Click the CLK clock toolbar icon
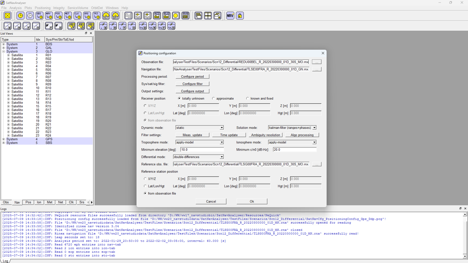 (77, 16)
